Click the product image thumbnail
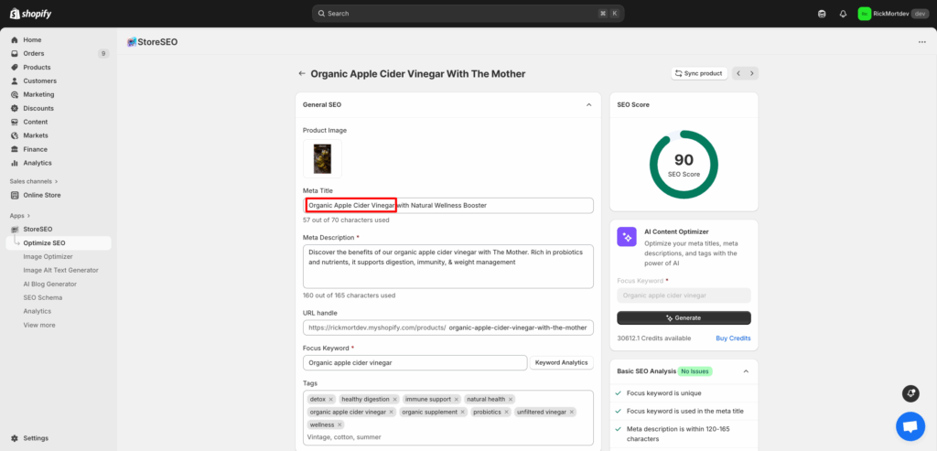This screenshot has width=937, height=451. (x=322, y=158)
